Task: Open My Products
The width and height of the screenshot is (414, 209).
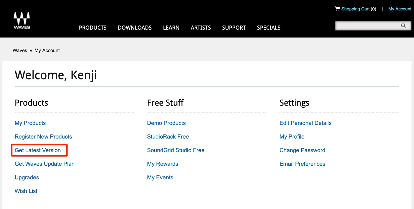Action: pos(30,123)
